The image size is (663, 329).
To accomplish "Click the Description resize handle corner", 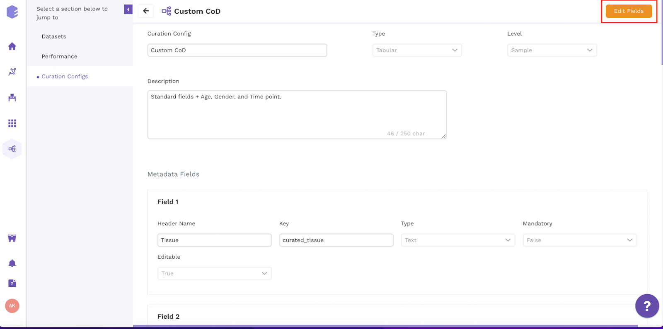I will 444,136.
